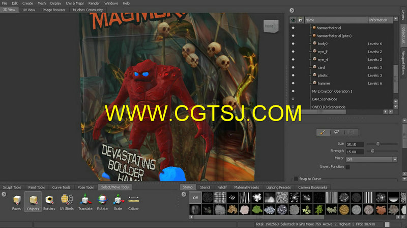The image size is (407, 228).
Task: Collapse the tool tray arrow button
Action: tap(4, 194)
